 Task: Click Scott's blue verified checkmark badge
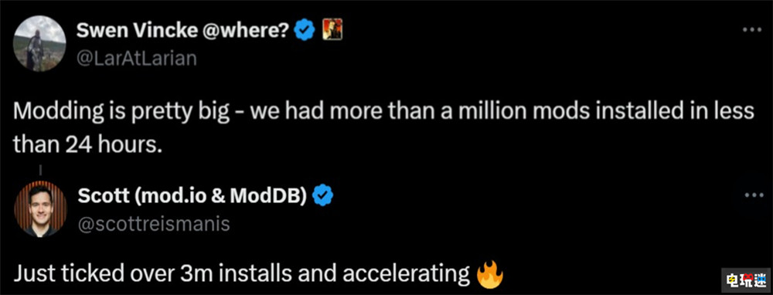point(323,197)
